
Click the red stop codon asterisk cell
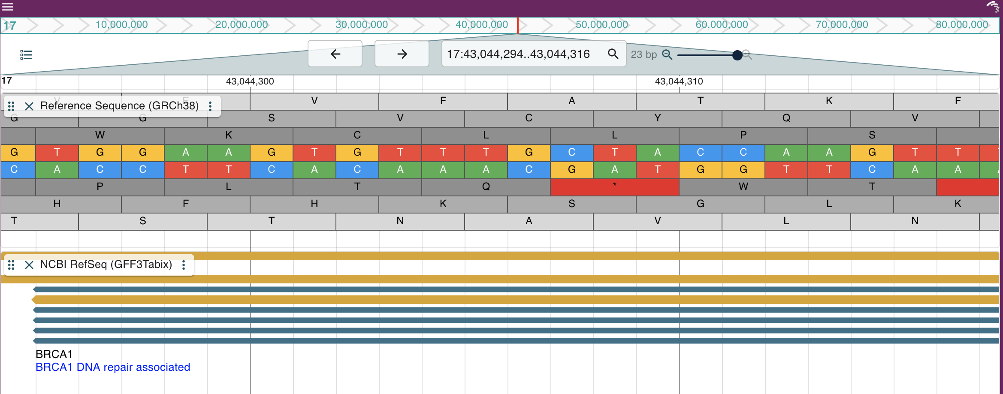click(x=614, y=186)
